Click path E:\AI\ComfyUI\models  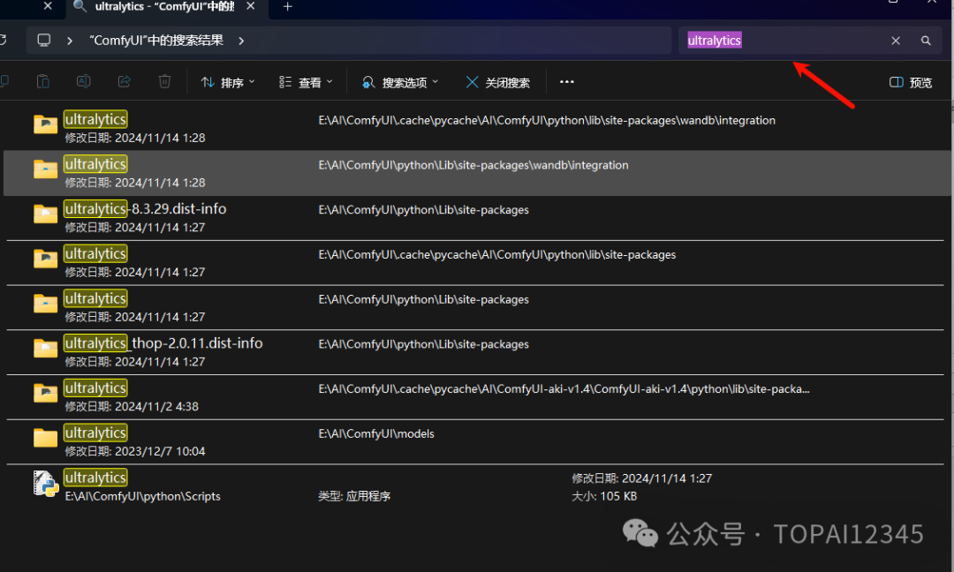376,433
